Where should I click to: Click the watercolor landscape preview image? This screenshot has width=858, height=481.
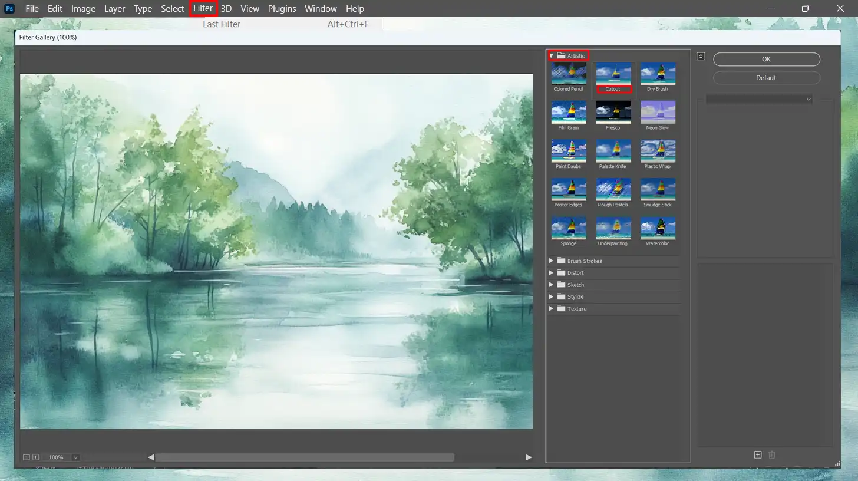click(x=276, y=252)
